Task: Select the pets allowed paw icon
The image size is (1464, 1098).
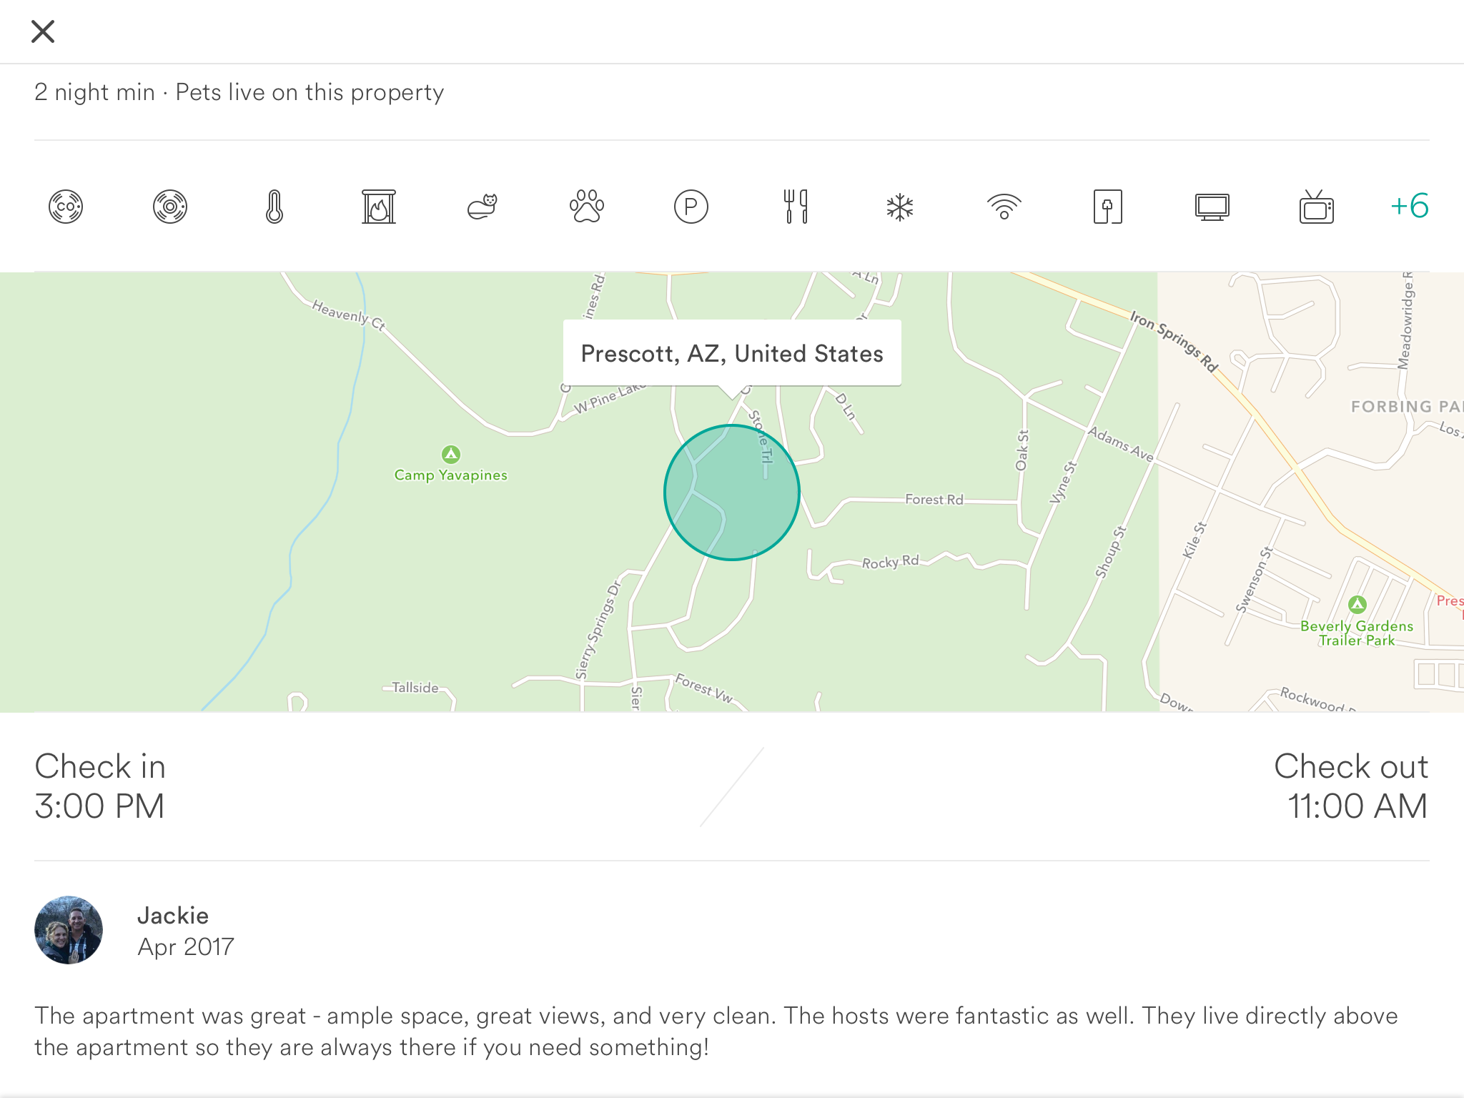Action: pyautogui.click(x=587, y=207)
